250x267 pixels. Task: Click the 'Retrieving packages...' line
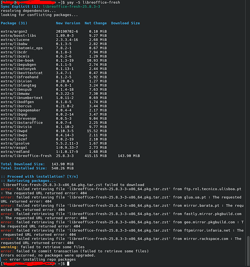pyautogui.click(x=28, y=181)
